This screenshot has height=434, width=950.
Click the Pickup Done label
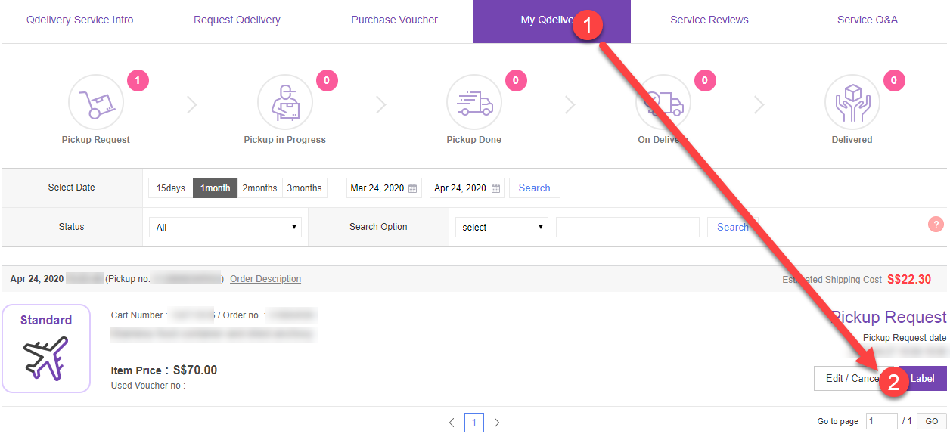(x=474, y=140)
